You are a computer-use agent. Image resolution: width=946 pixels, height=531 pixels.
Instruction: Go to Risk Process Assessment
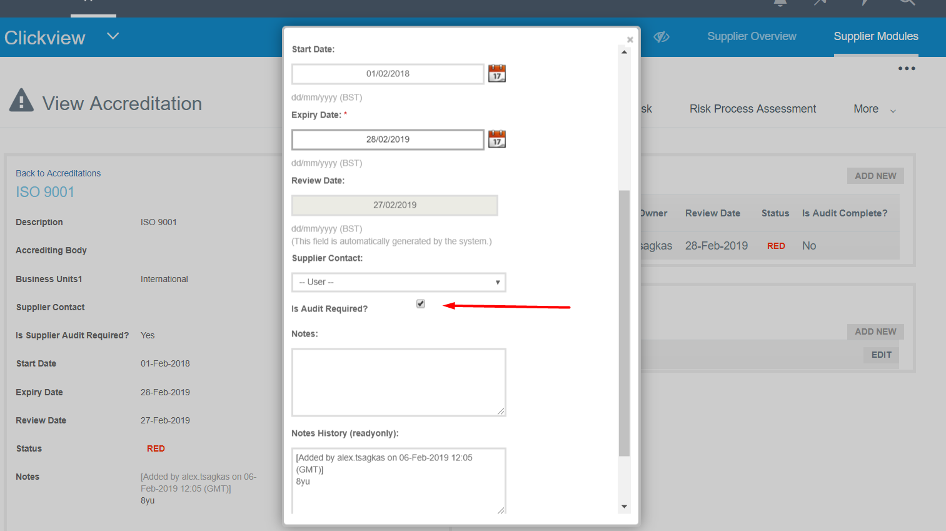pos(752,109)
